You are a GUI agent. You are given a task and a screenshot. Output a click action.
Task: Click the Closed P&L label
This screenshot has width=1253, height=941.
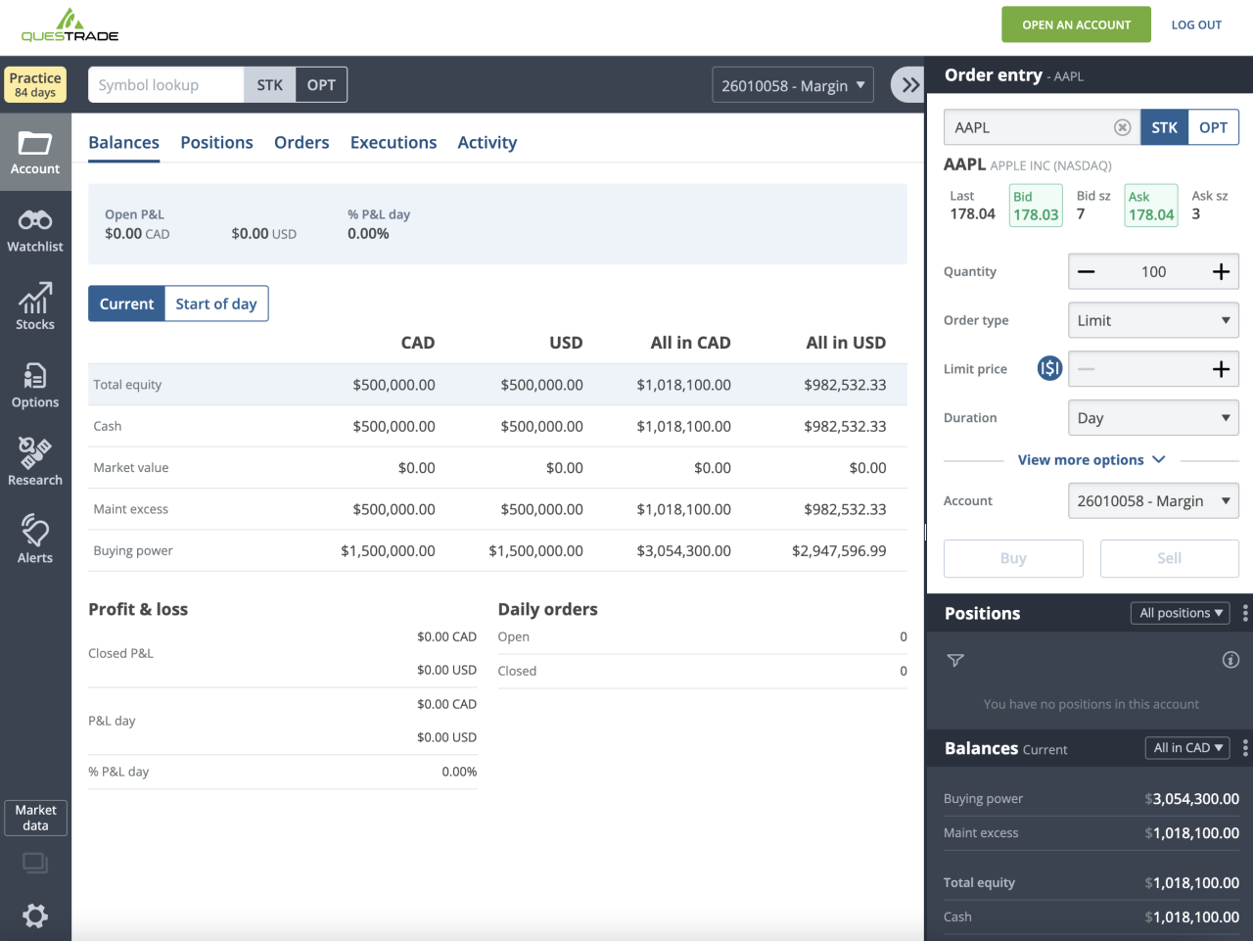pyautogui.click(x=120, y=653)
